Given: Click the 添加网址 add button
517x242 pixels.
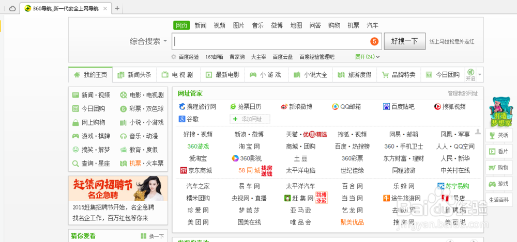Looking at the screenshot, I should coord(250,119).
